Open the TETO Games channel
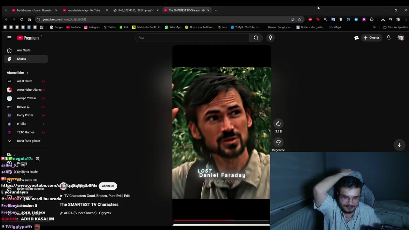Viewport: 409px width, 230px height. click(26, 132)
